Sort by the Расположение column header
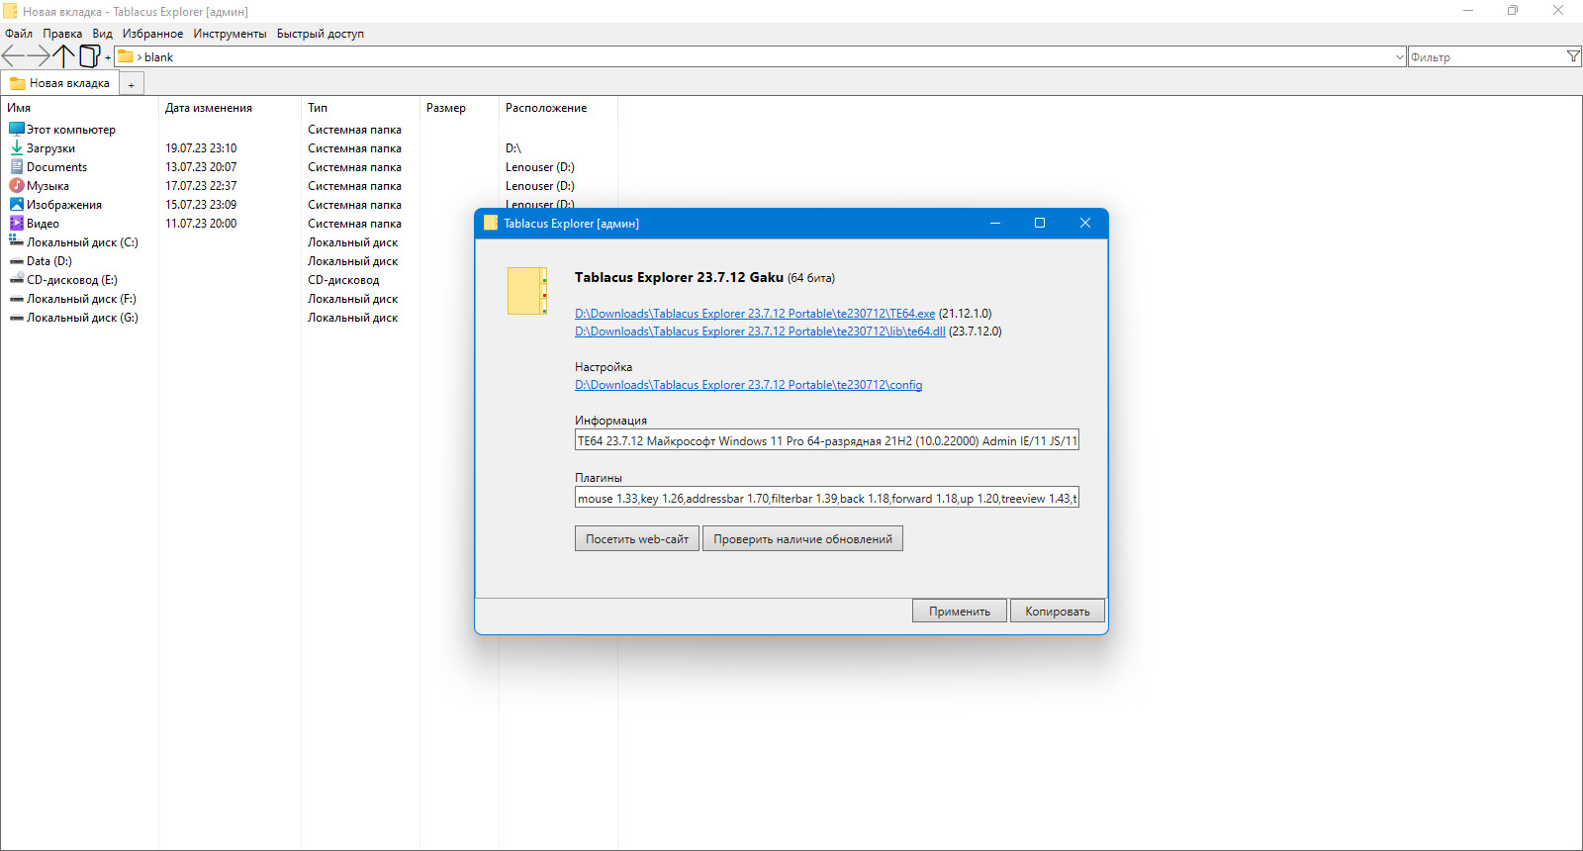The height and width of the screenshot is (851, 1583). click(558, 108)
